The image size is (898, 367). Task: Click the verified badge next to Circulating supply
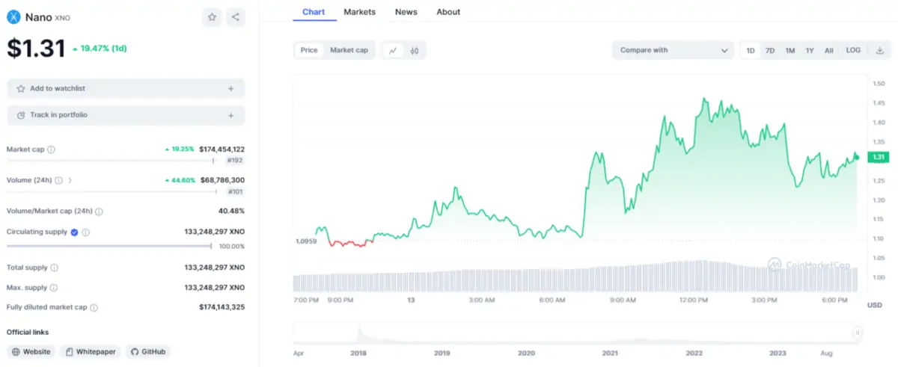(75, 232)
